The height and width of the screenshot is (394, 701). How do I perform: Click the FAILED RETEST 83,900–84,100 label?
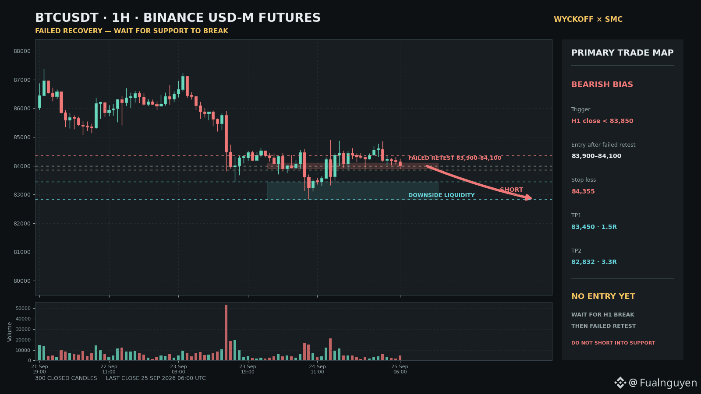pyautogui.click(x=454, y=158)
